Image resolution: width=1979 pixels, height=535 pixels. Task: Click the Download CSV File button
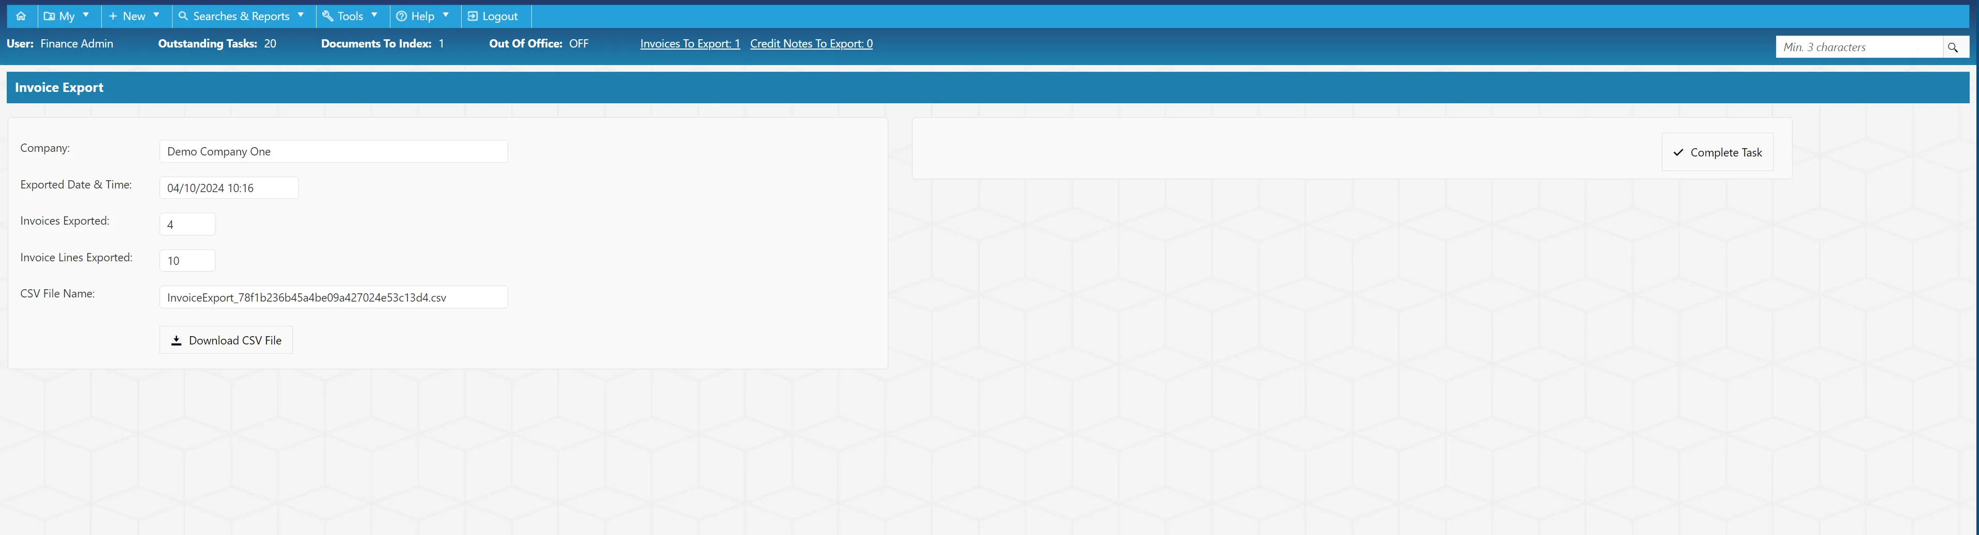tap(226, 340)
